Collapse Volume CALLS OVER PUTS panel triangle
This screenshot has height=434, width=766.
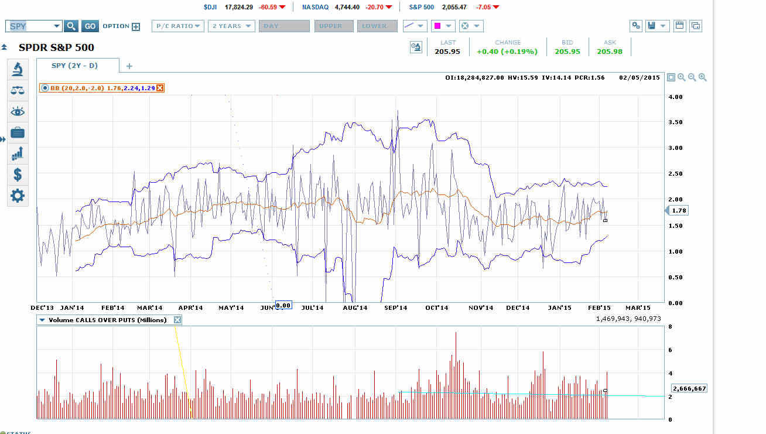42,320
